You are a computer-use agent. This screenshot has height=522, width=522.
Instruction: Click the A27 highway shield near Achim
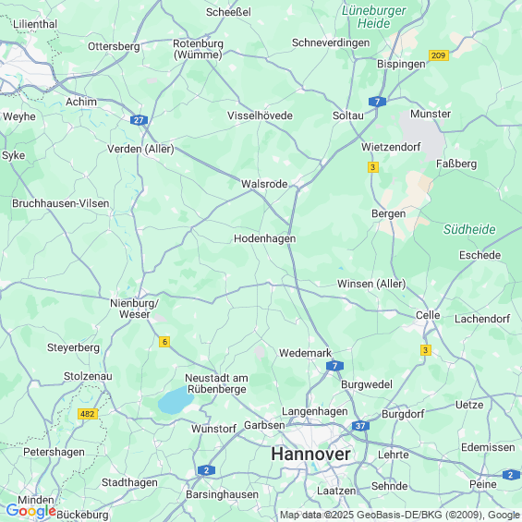[x=139, y=120]
